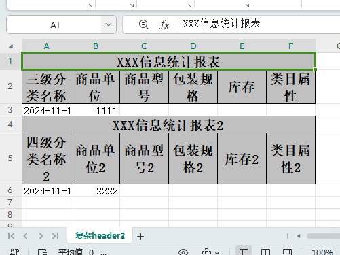Viewport: 340px width, 255px height.
Task: Click the horizontal scrollbar left arrow
Action: 299,236
